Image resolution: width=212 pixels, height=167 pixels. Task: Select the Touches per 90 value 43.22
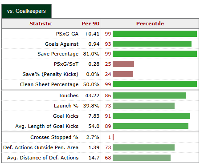pyautogui.click(x=92, y=95)
